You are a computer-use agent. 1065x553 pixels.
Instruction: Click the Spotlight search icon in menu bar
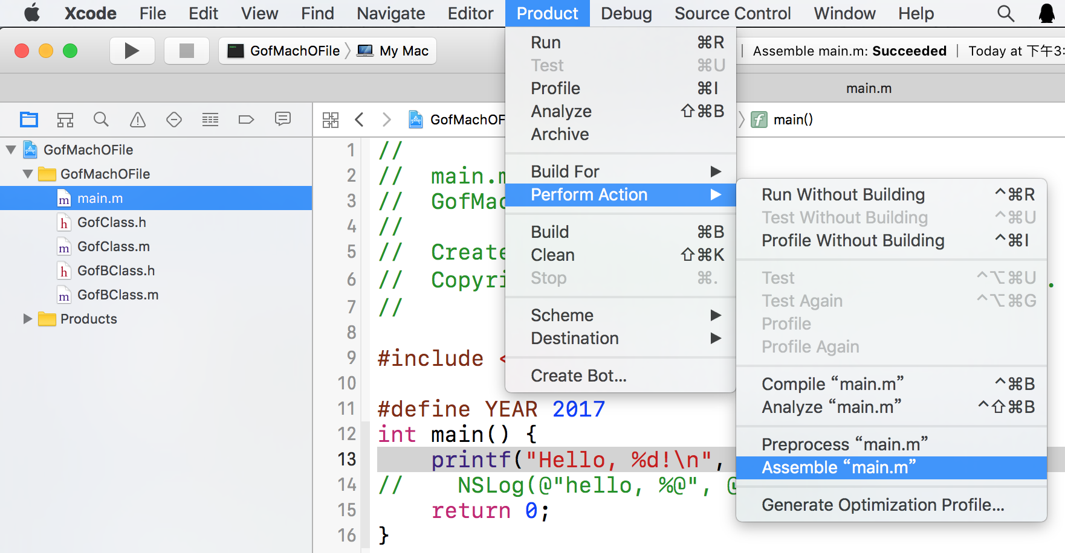(x=1006, y=13)
